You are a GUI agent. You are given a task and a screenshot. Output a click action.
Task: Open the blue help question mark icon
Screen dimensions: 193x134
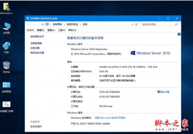tap(179, 34)
